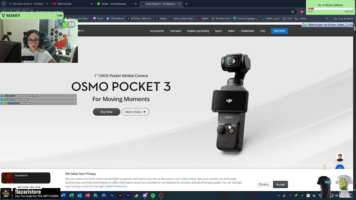Viewport: 356px width, 200px height.
Task: Go to the Video section
Action: [231, 31]
